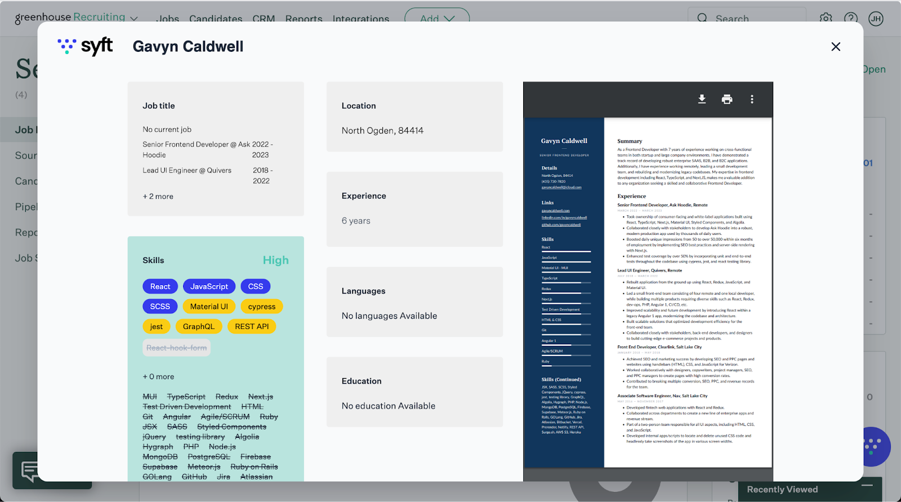
Task: Open the CRM menu item
Action: (264, 19)
